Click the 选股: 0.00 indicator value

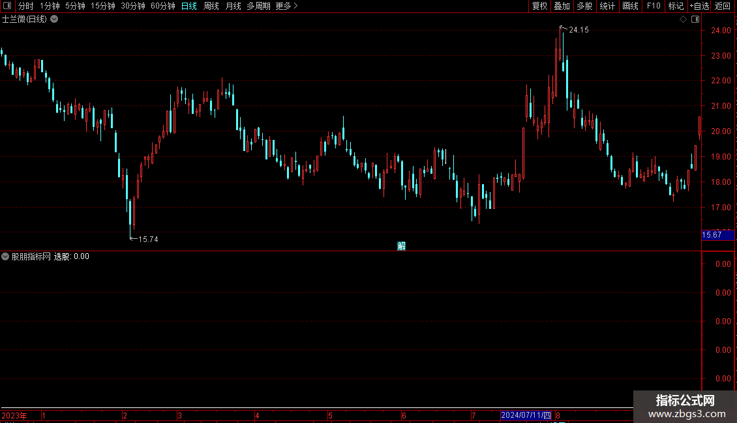pyautogui.click(x=72, y=256)
